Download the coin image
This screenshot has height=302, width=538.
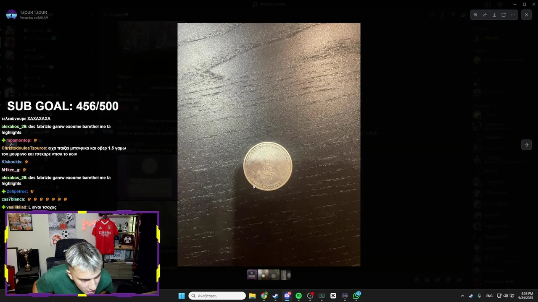point(494,15)
